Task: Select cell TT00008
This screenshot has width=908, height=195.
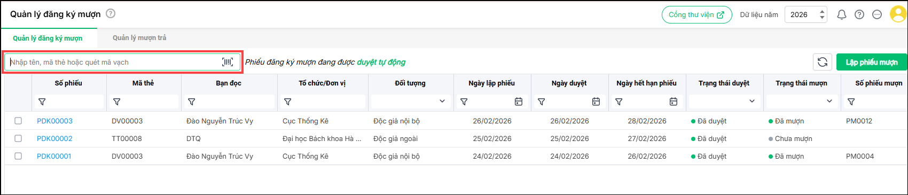Action: [127, 138]
